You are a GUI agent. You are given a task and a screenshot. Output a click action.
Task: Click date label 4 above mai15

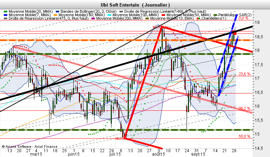36,151
